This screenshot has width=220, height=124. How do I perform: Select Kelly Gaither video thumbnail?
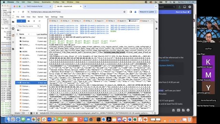pyautogui.click(x=208, y=23)
